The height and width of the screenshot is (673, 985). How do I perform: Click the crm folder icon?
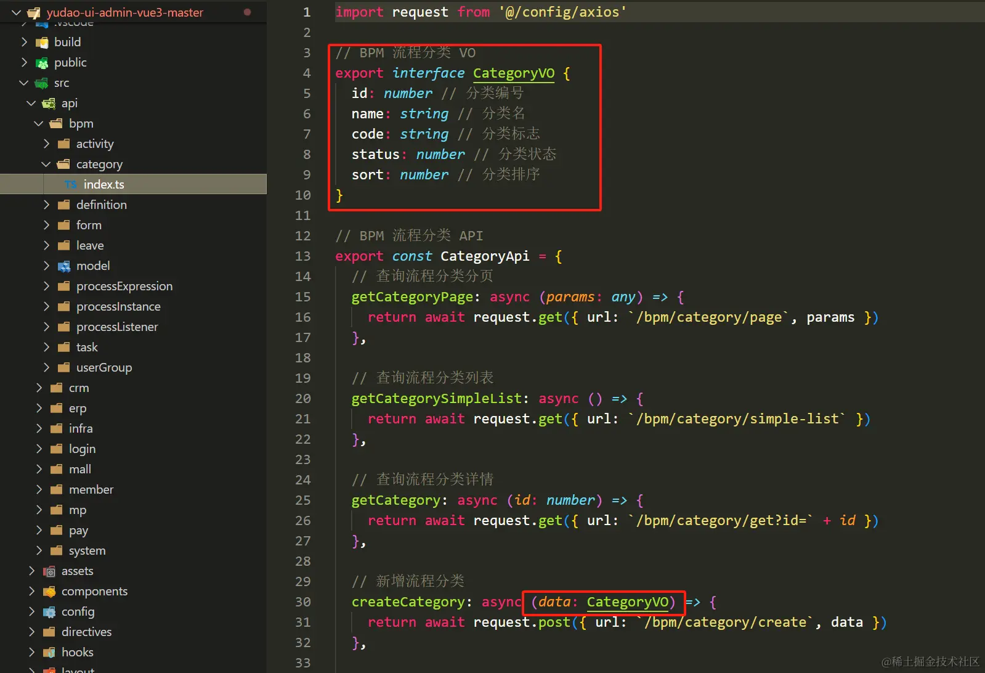57,388
